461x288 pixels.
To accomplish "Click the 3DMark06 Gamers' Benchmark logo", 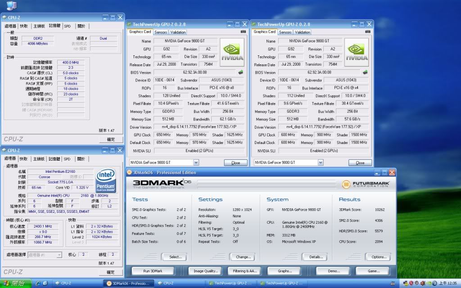I will [162, 184].
